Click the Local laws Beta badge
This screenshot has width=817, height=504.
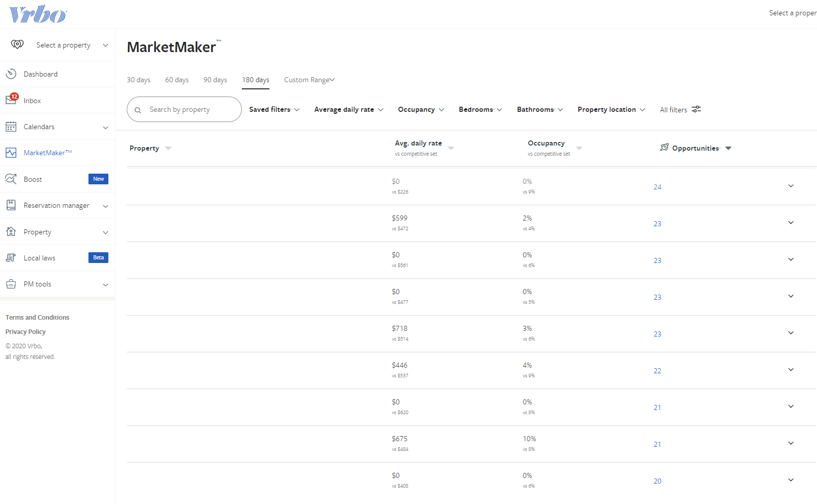click(x=99, y=257)
